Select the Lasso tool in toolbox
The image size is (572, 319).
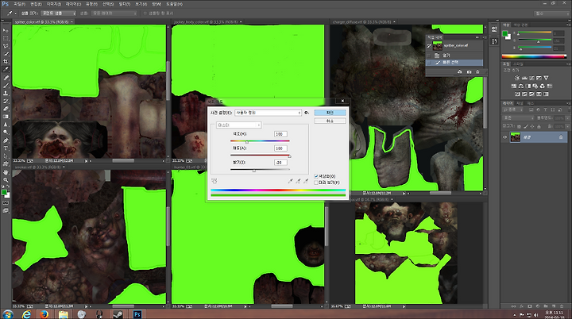(6, 46)
